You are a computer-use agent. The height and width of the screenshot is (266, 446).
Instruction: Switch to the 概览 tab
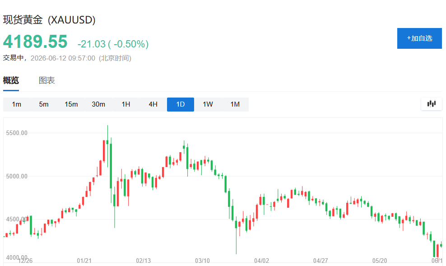11,80
